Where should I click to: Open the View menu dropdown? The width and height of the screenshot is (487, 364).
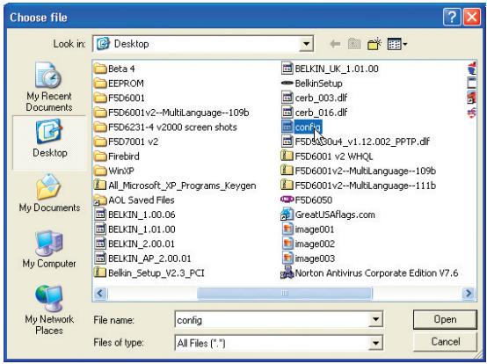click(x=397, y=44)
